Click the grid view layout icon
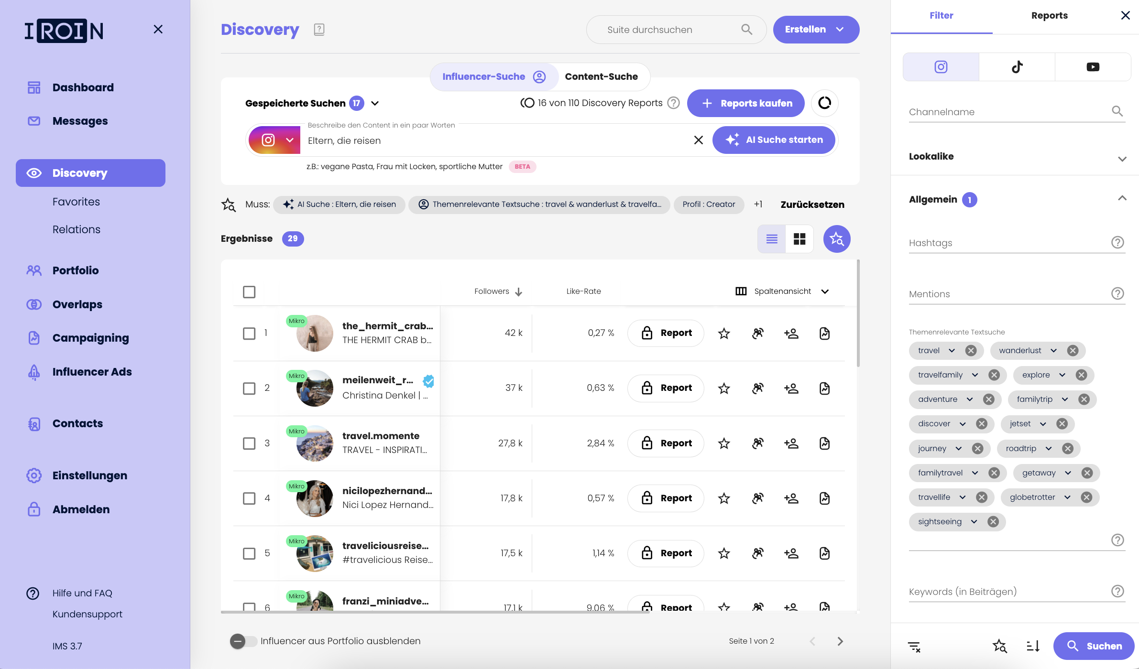 tap(799, 238)
